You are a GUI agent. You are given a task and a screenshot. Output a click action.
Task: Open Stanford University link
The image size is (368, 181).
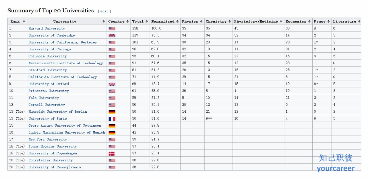pos(48,70)
